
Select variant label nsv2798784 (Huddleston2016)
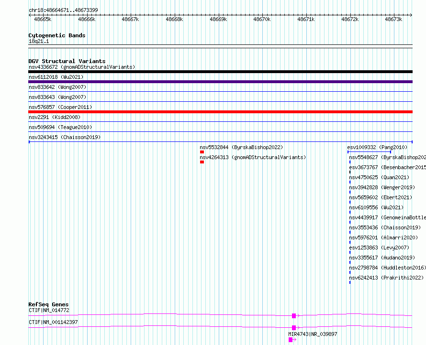click(387, 268)
